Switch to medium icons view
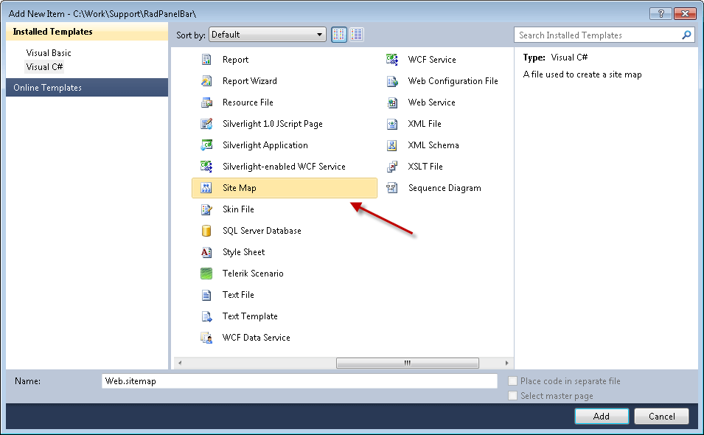The height and width of the screenshot is (435, 704). coord(357,35)
